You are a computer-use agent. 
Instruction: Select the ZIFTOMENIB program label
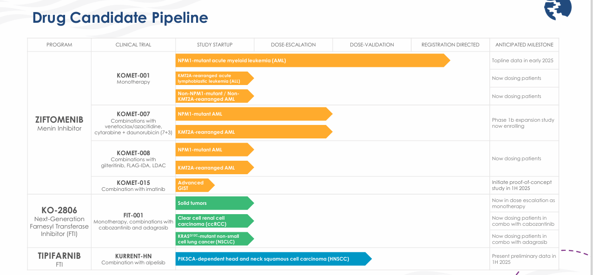pos(59,119)
